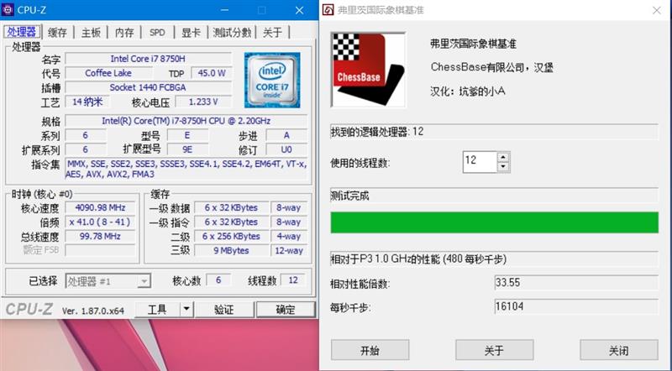Close the CPU-Z window
The width and height of the screenshot is (672, 371).
coord(297,10)
